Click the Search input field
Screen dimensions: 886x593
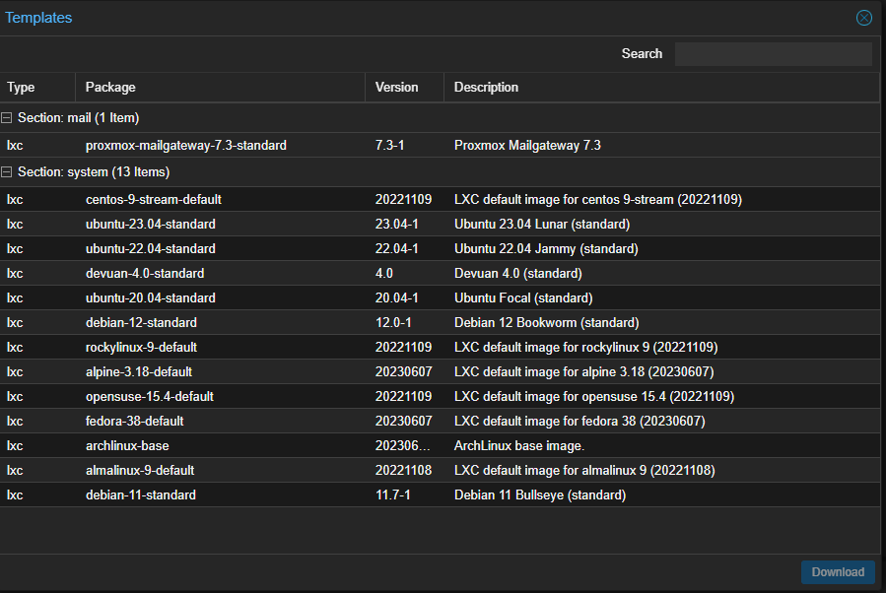(773, 53)
